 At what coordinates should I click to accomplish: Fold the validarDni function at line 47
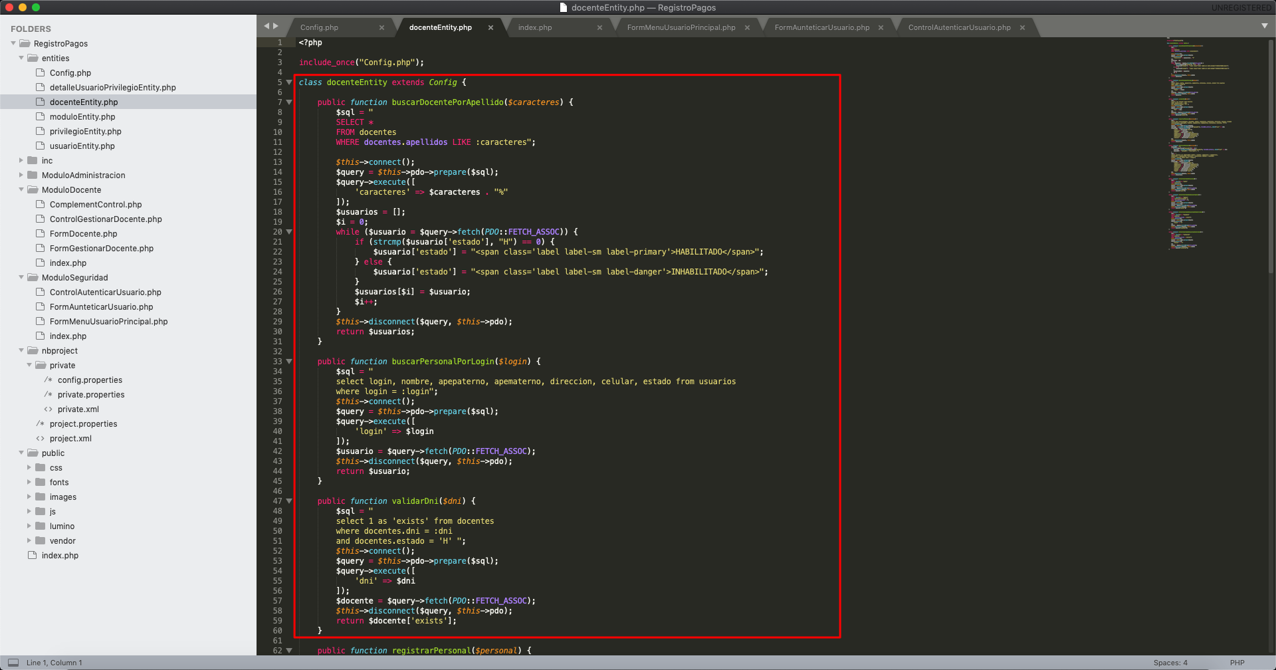click(289, 501)
